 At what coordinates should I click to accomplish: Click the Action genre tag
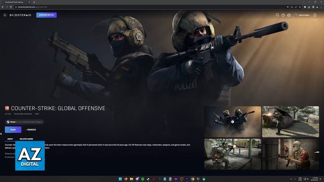(8, 114)
